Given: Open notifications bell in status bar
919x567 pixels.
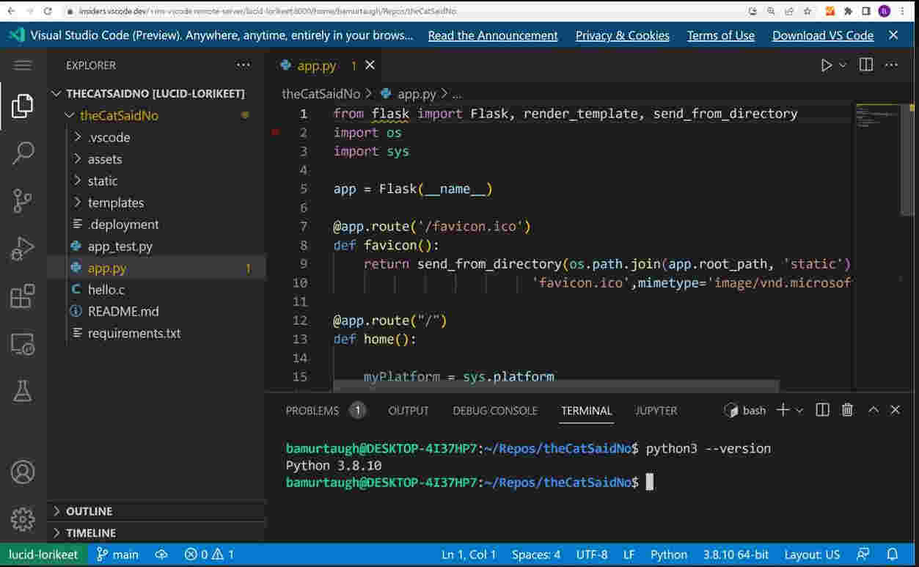Looking at the screenshot, I should [x=893, y=555].
